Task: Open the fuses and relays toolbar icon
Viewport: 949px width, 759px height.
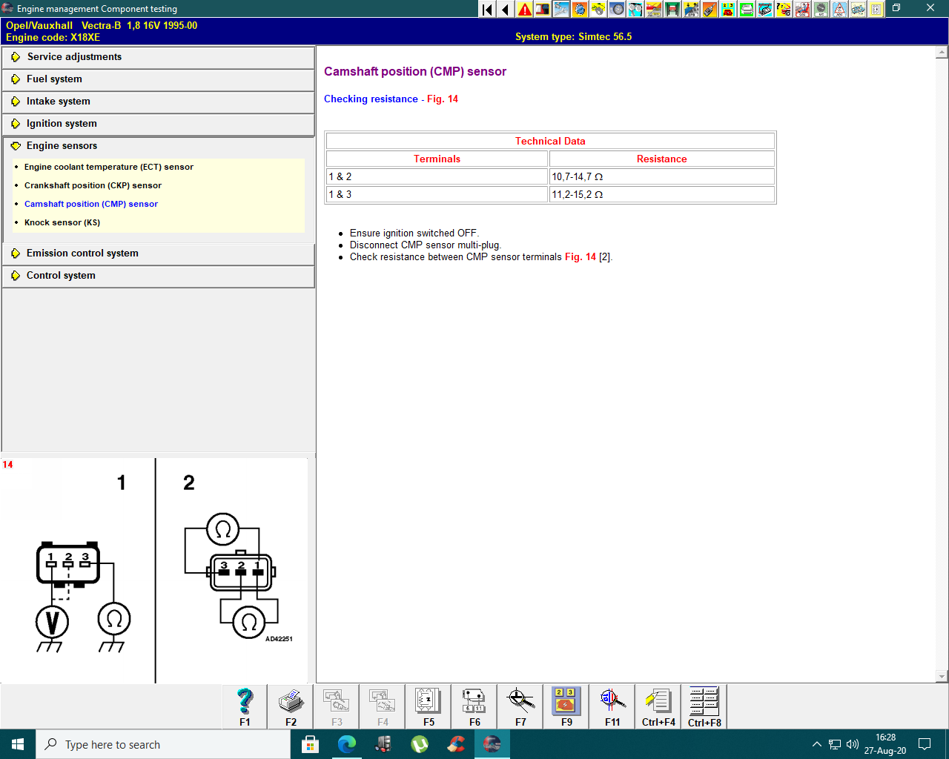Action: tap(728, 9)
